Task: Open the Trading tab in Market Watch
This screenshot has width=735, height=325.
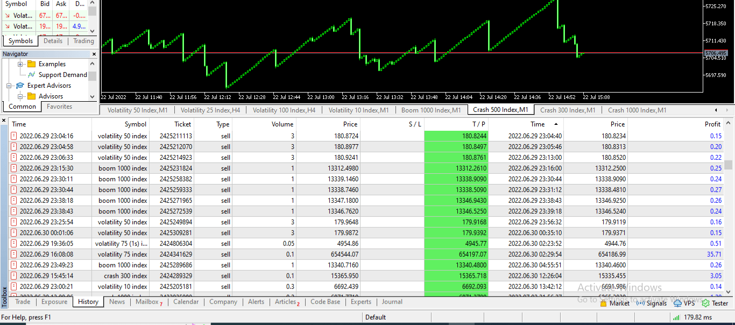Action: click(83, 41)
